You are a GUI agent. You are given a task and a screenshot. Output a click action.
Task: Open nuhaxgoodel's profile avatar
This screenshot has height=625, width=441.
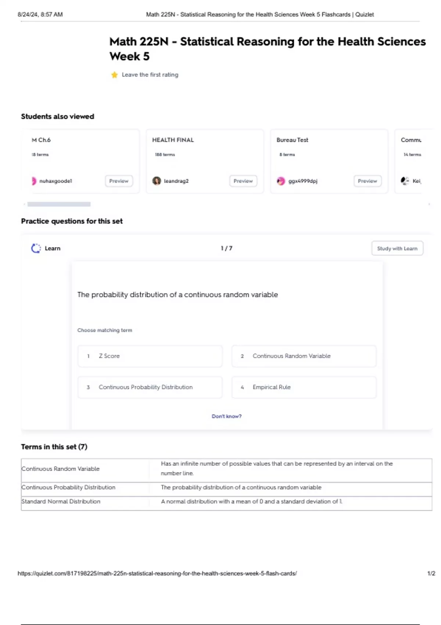coord(34,181)
